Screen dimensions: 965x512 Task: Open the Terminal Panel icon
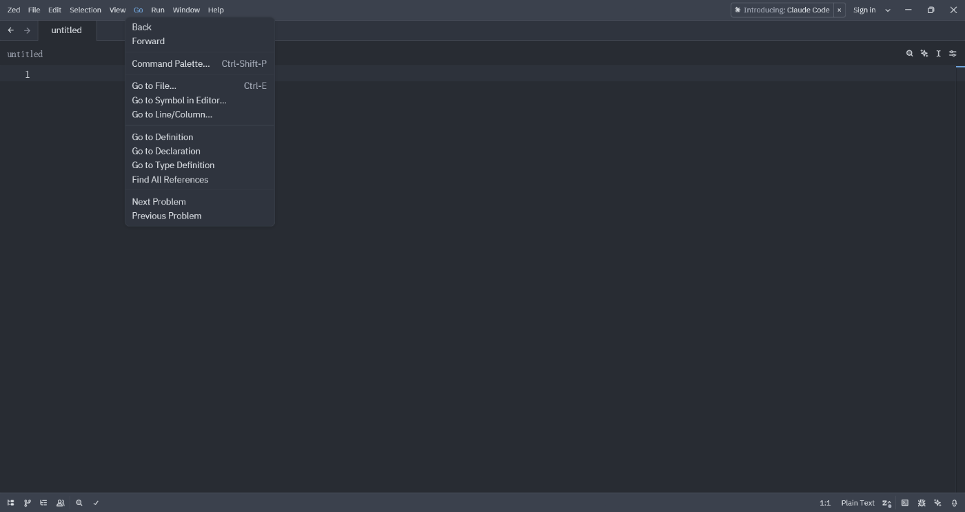pyautogui.click(x=905, y=503)
